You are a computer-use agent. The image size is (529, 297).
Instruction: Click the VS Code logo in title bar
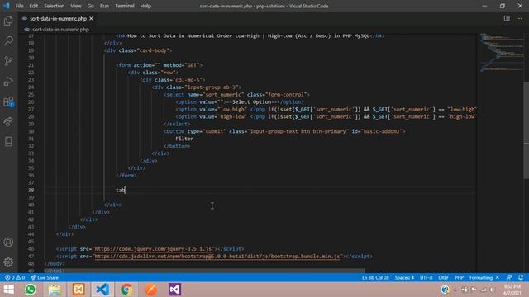tap(7, 6)
